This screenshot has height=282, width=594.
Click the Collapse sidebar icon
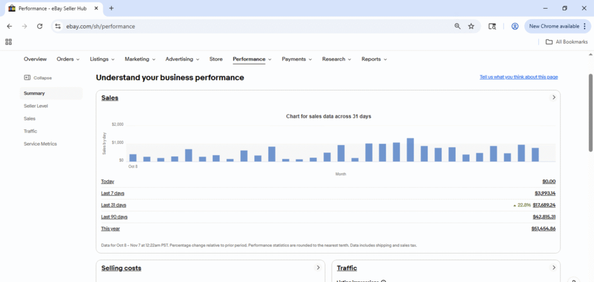27,78
